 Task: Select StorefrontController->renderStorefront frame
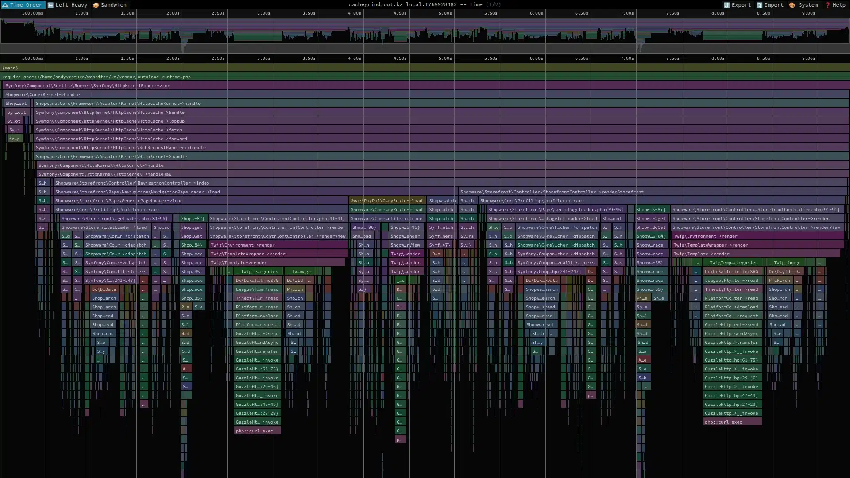pyautogui.click(x=552, y=192)
